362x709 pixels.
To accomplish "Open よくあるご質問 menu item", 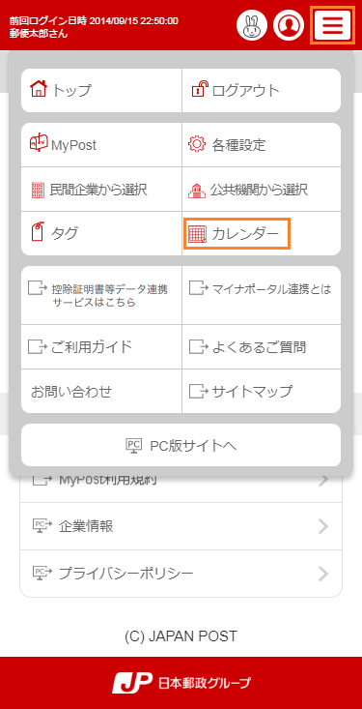I will [262, 347].
